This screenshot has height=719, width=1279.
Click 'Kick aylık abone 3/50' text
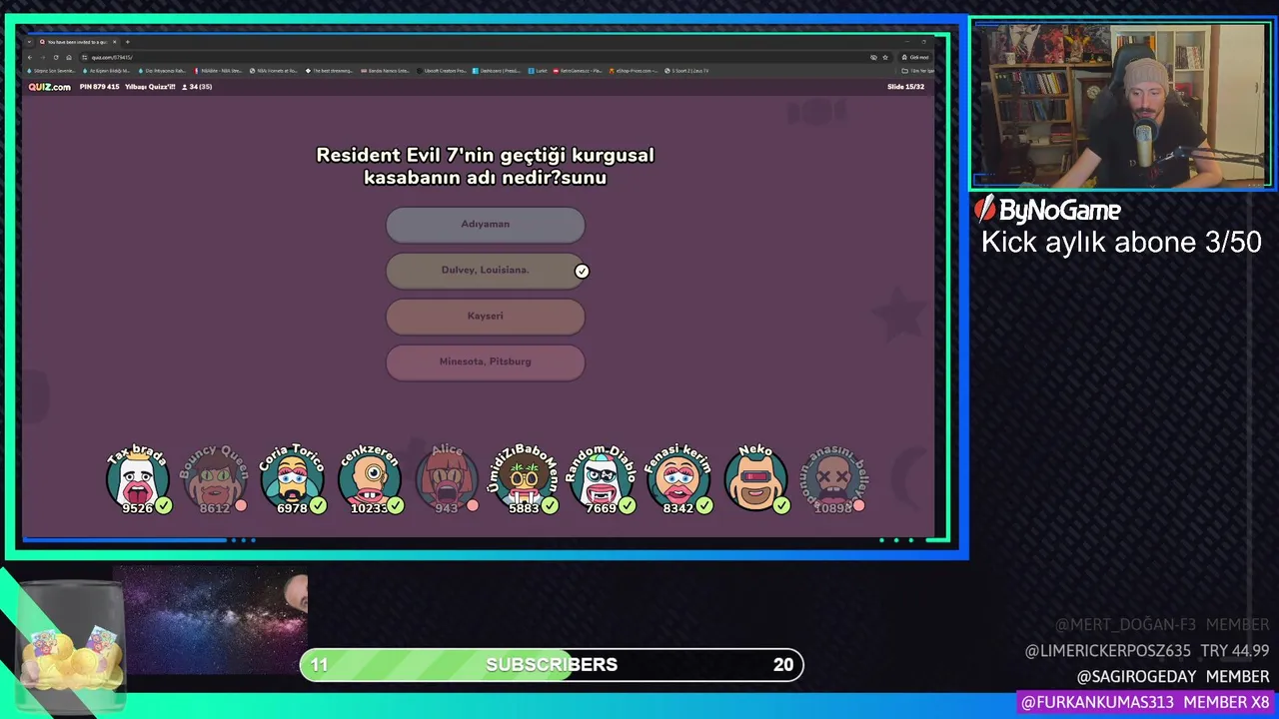tap(1121, 243)
